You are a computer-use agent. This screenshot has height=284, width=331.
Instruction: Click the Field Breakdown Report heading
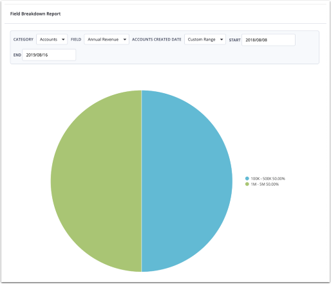[x=35, y=13]
